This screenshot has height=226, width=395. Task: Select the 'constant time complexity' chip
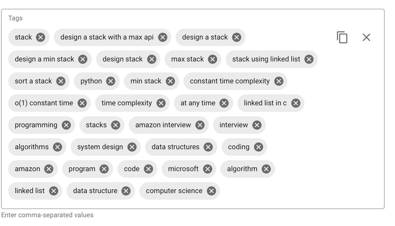point(230,81)
